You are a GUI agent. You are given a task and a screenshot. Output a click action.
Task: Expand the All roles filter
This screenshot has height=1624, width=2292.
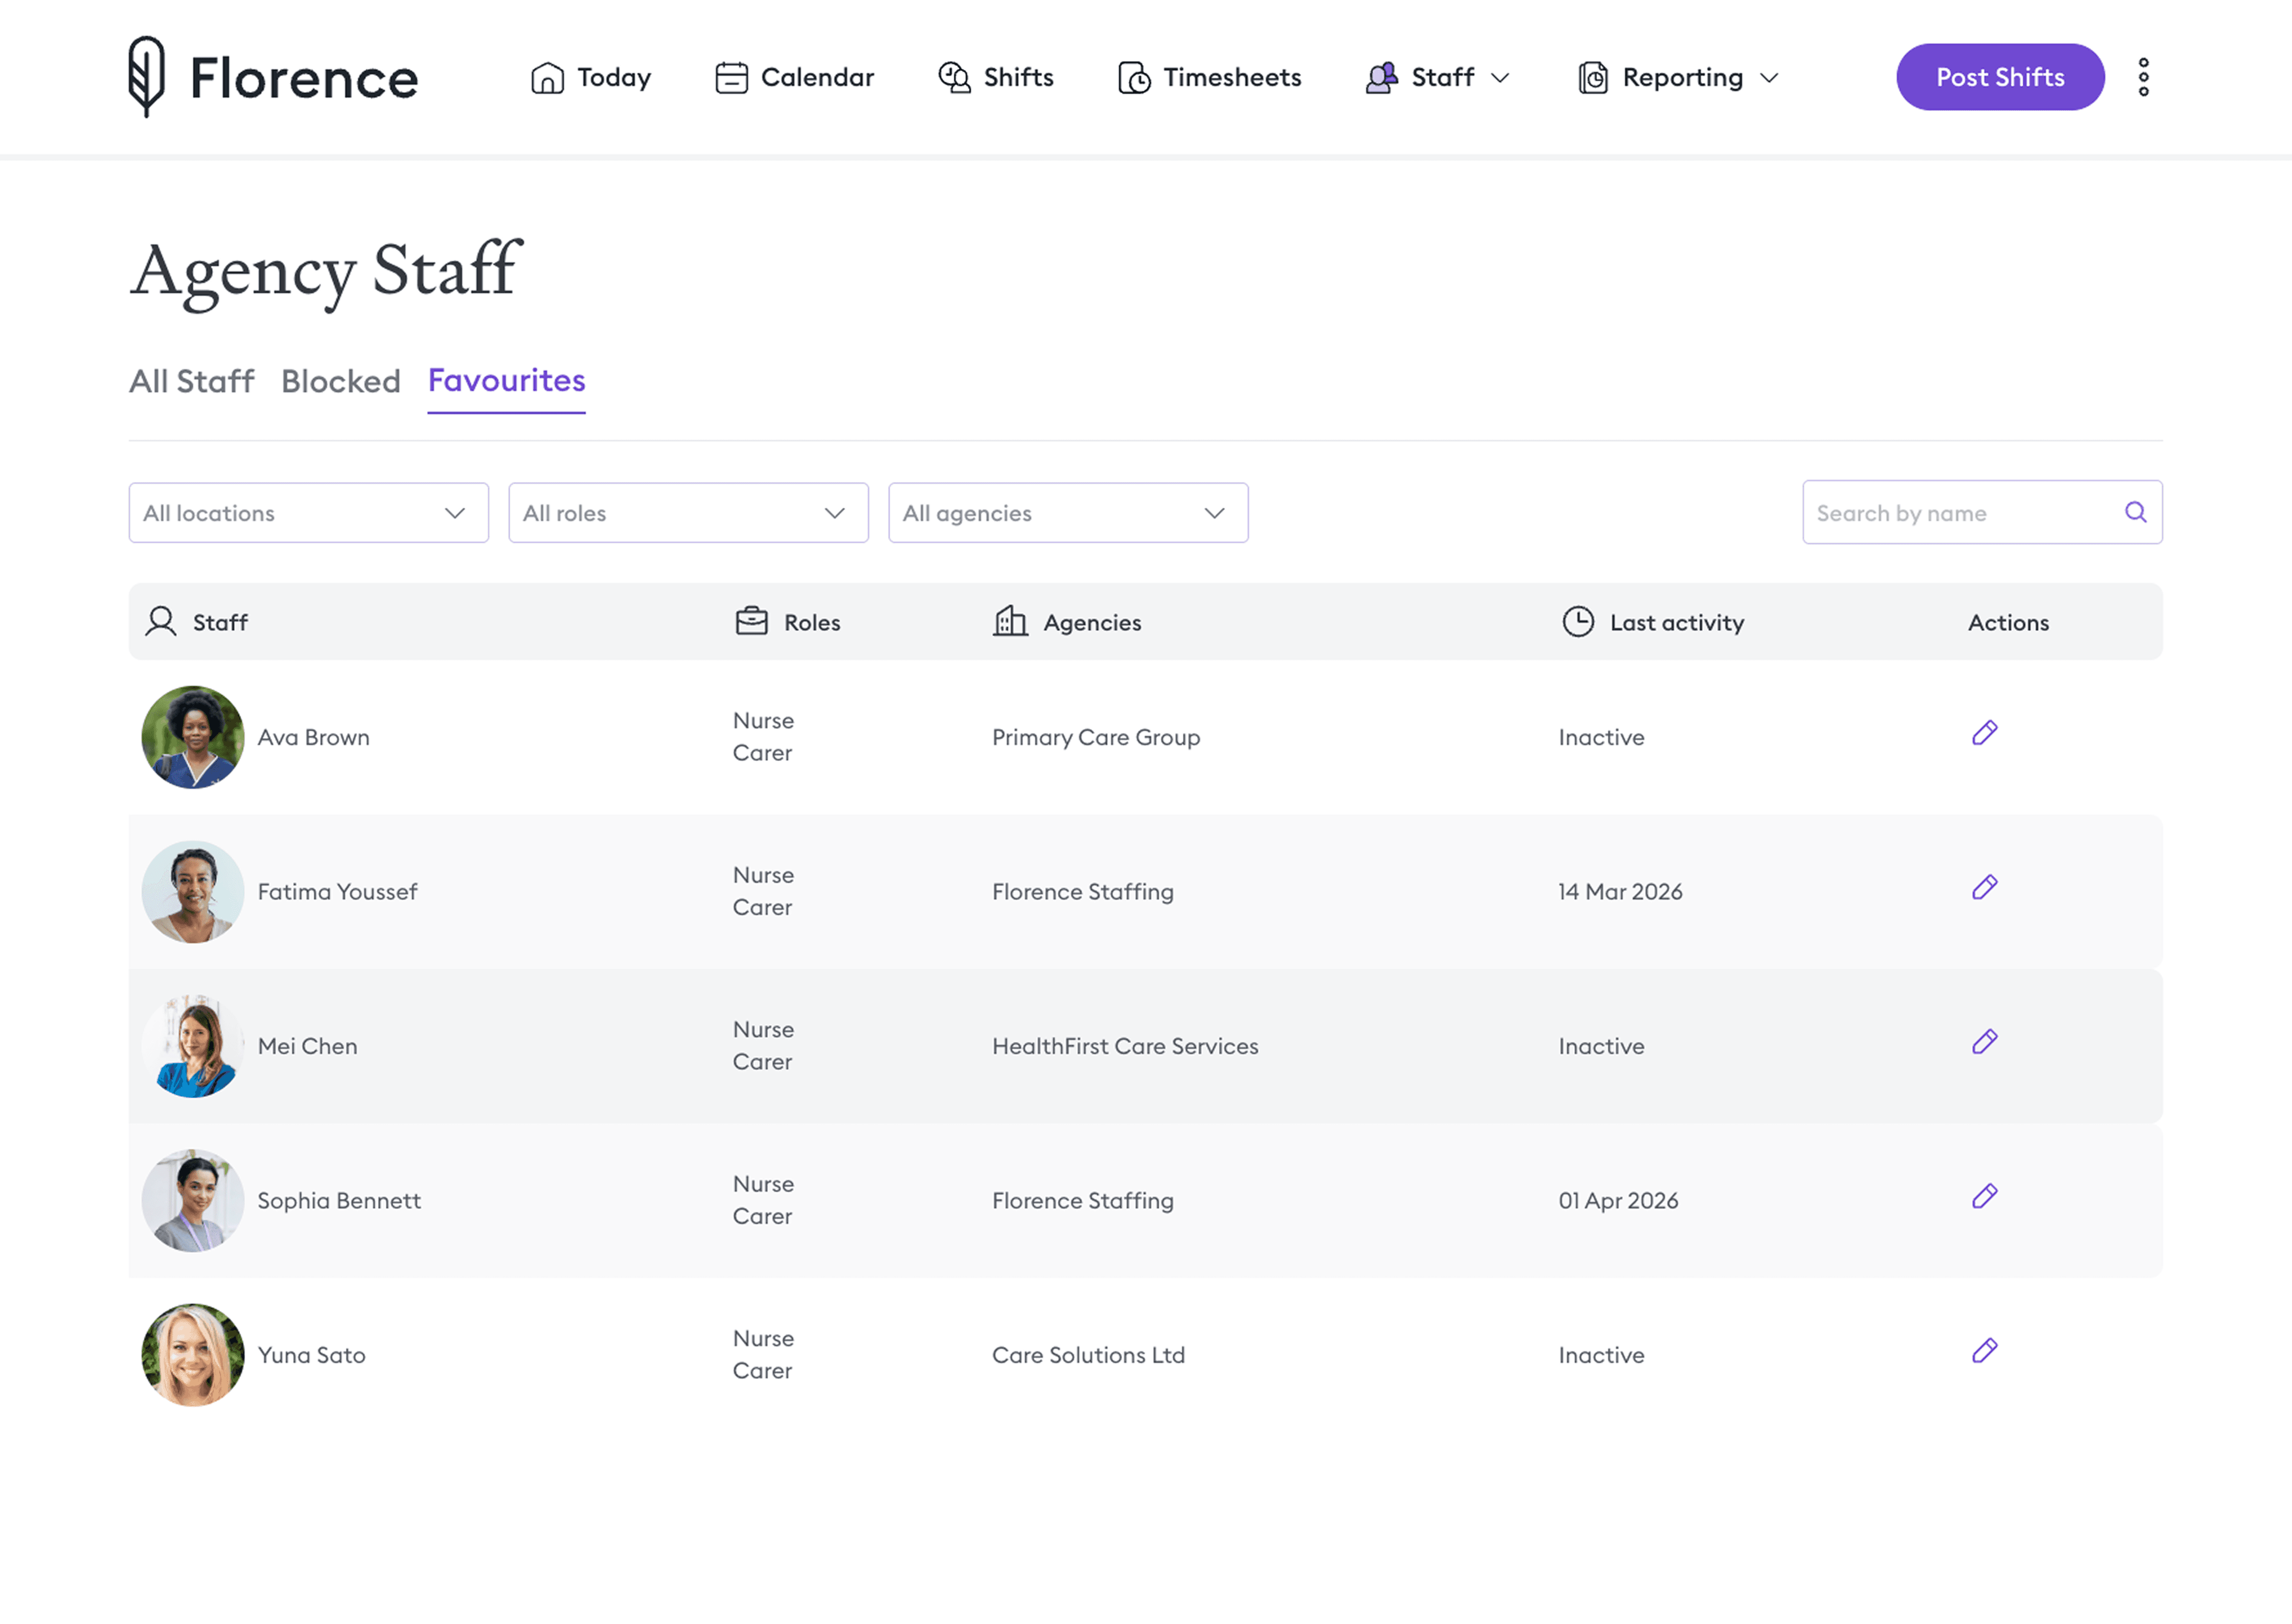pyautogui.click(x=687, y=513)
